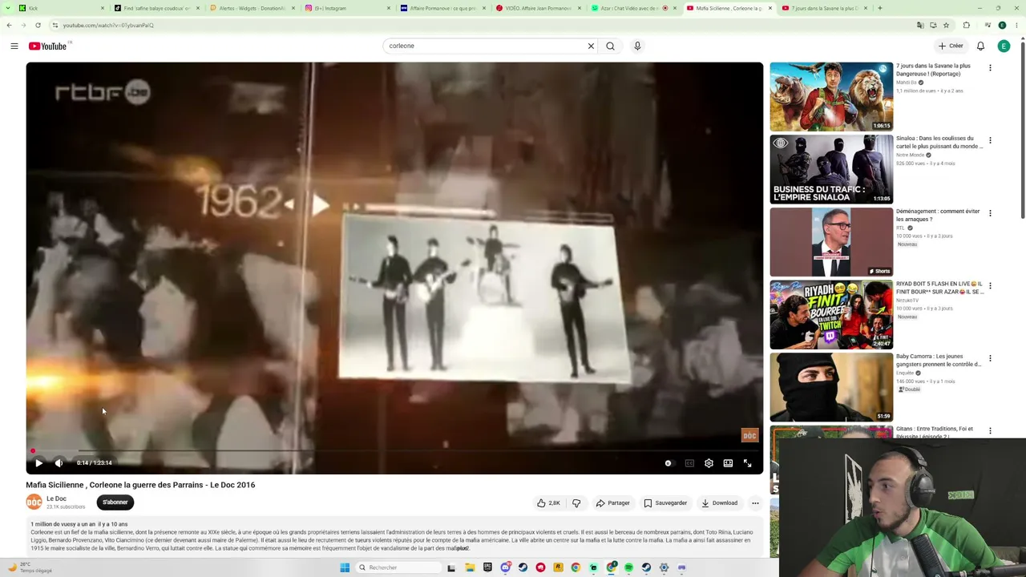This screenshot has width=1026, height=577.
Task: Open the 'Business du trafic Sinaloa' thumbnail
Action: [831, 169]
